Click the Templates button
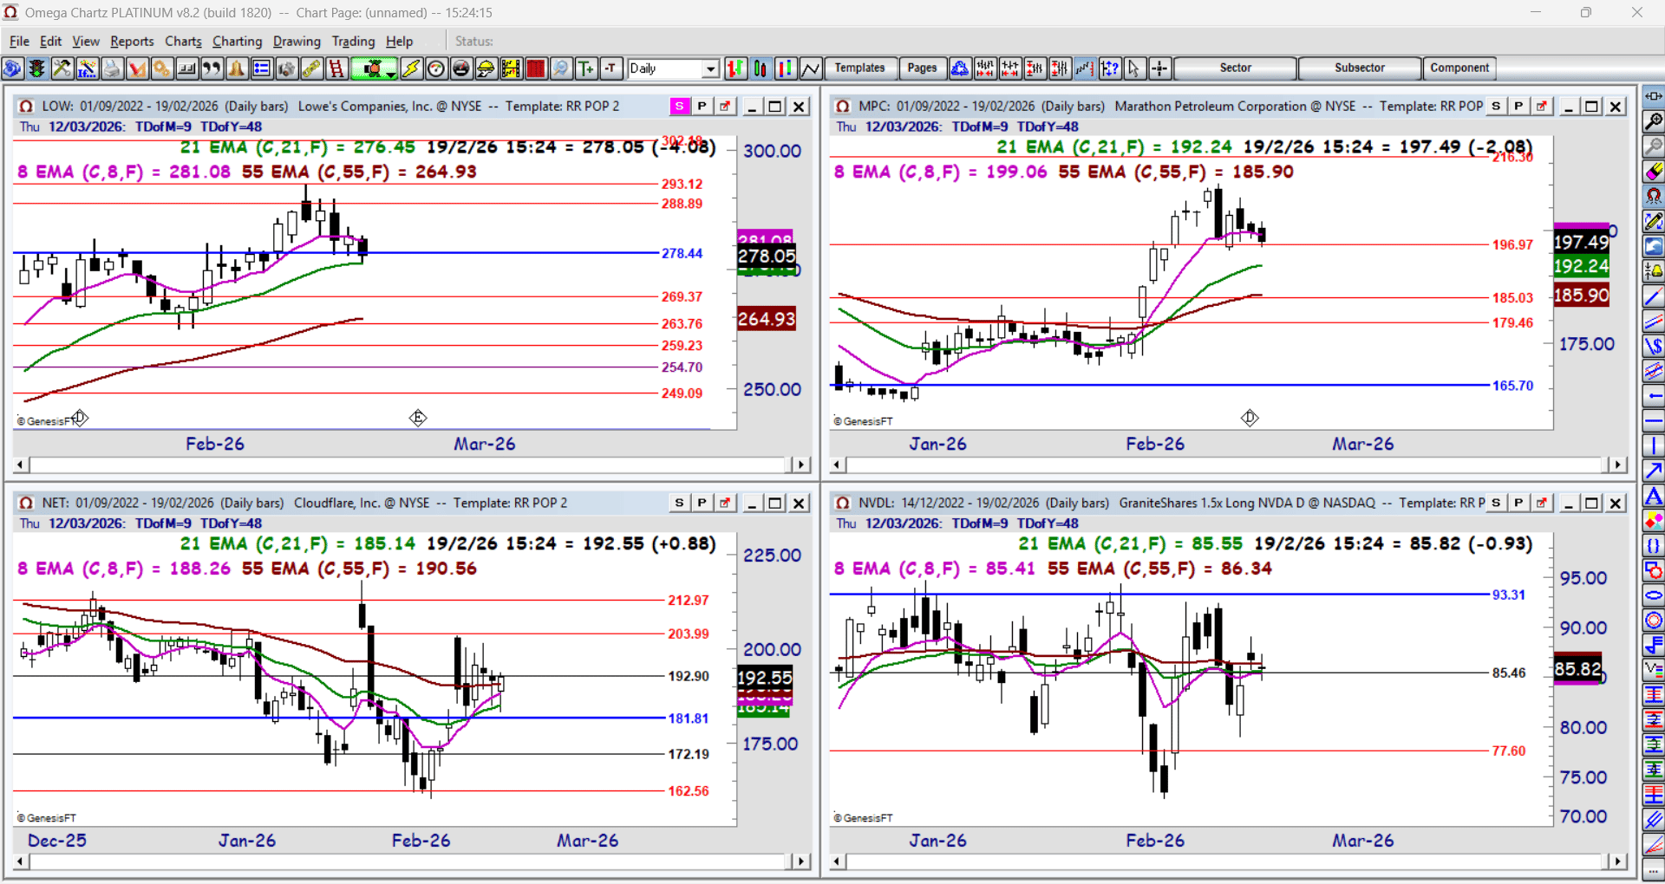Image resolution: width=1665 pixels, height=884 pixels. (859, 68)
